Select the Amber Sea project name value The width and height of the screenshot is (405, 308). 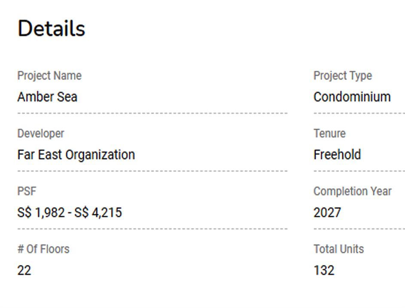point(47,97)
